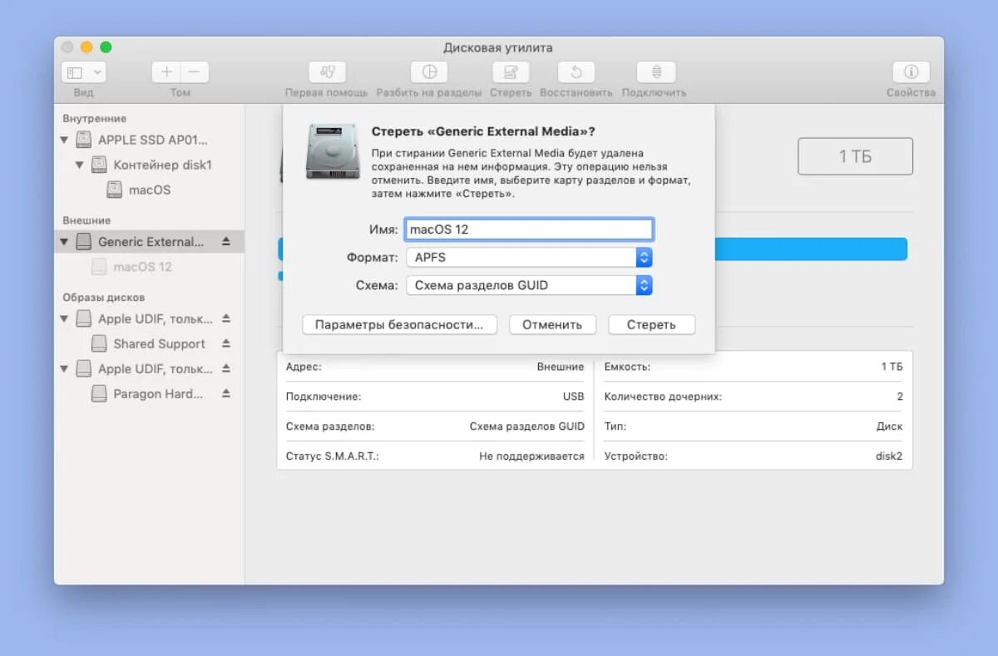This screenshot has width=998, height=656.
Task: Click the USB connection value
Action: pos(573,397)
